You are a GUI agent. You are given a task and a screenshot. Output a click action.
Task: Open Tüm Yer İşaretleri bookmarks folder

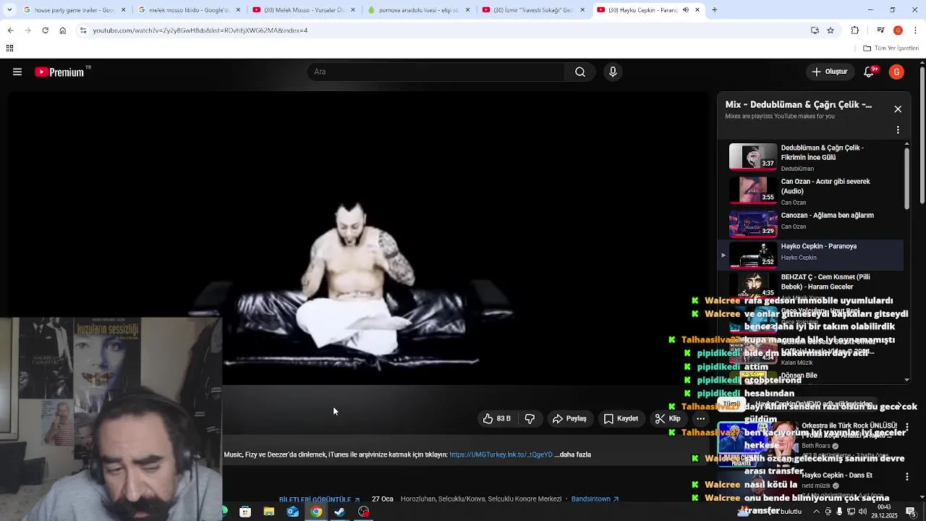pyautogui.click(x=891, y=48)
